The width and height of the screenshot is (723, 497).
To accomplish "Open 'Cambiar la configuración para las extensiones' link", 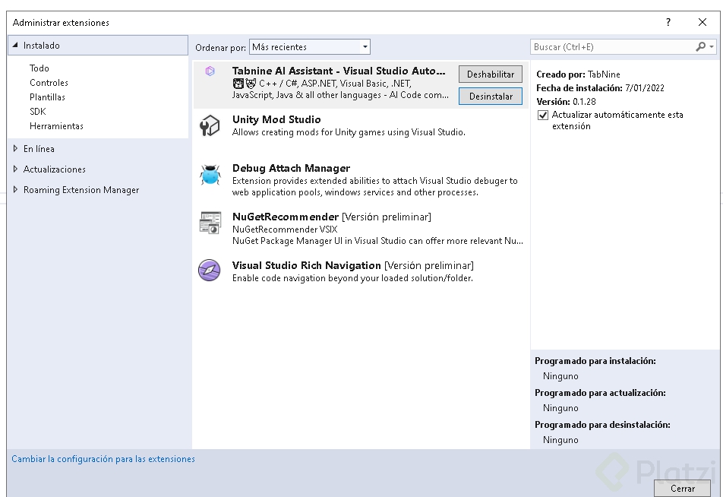I will tap(103, 459).
